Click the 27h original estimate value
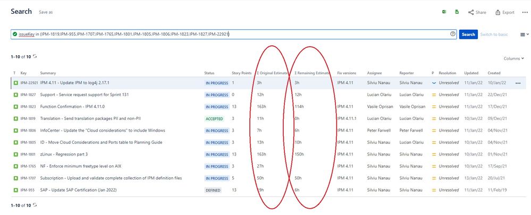 pyautogui.click(x=260, y=166)
